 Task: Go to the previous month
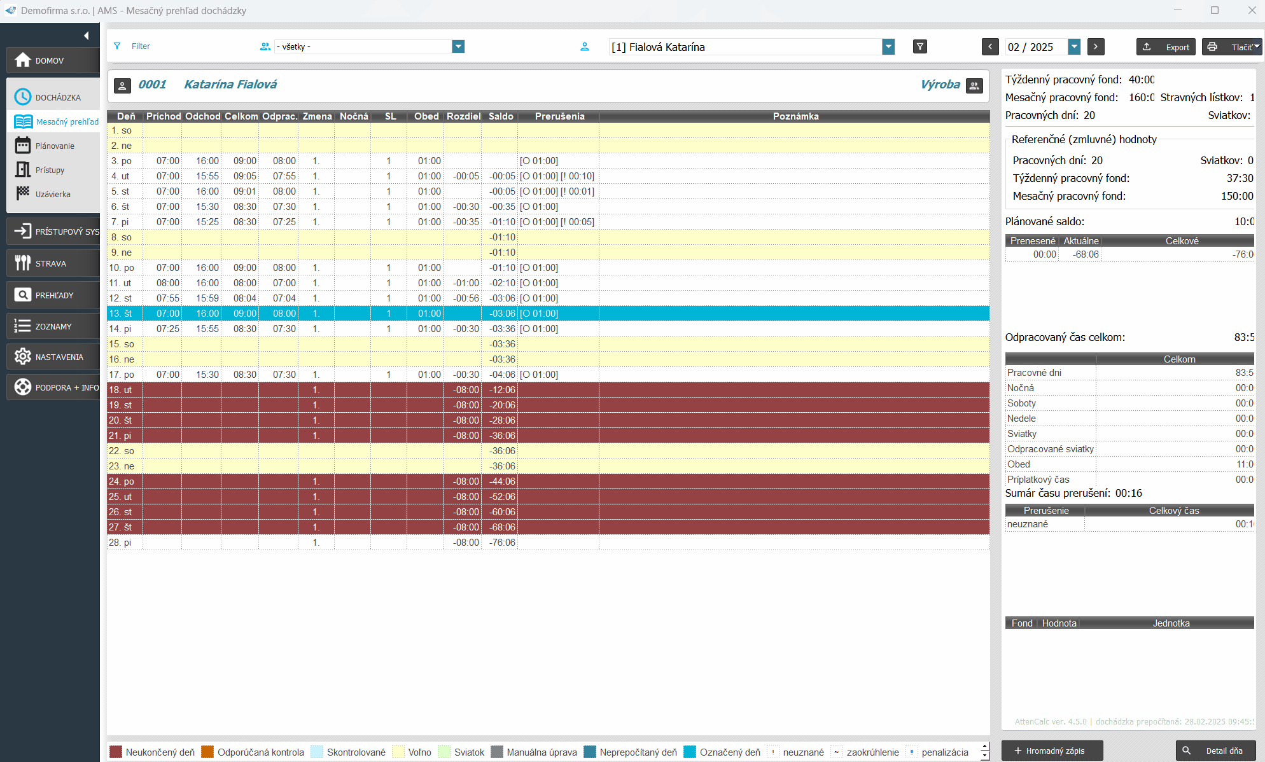pos(990,46)
